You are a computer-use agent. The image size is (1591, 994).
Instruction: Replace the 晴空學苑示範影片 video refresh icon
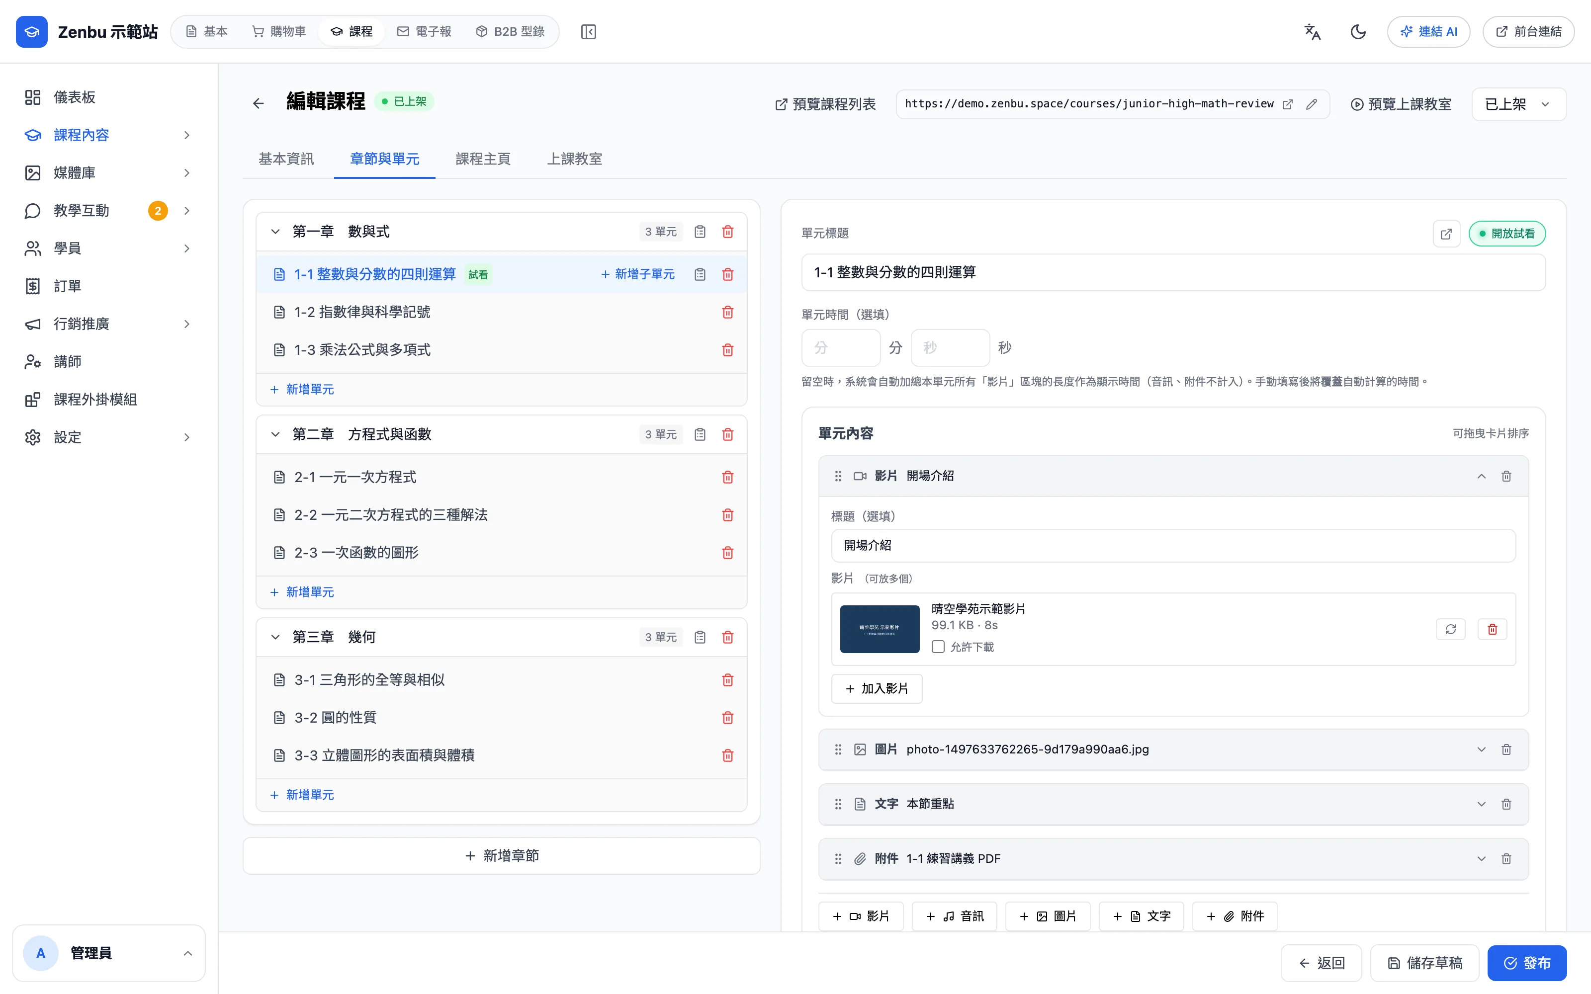click(1451, 629)
